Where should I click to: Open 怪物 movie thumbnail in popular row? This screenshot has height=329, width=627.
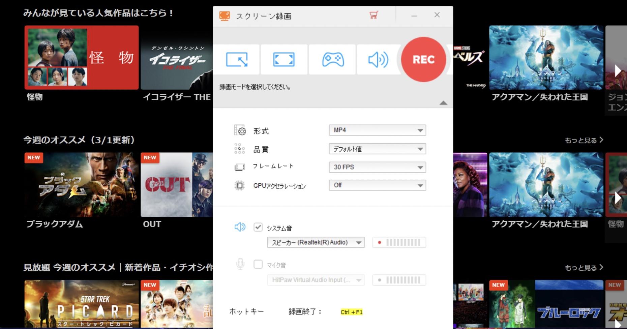(82, 58)
